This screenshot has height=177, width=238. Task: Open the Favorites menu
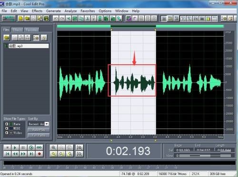point(88,11)
